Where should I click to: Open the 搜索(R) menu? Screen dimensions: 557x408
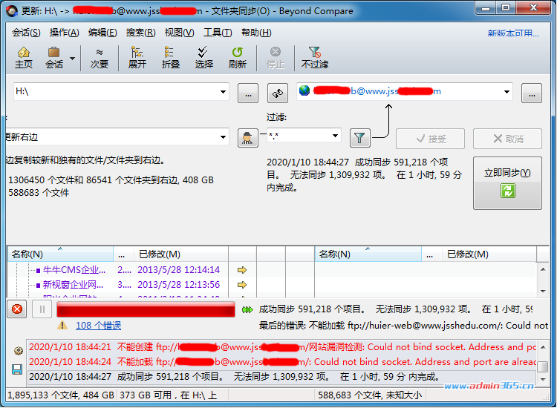click(x=140, y=33)
